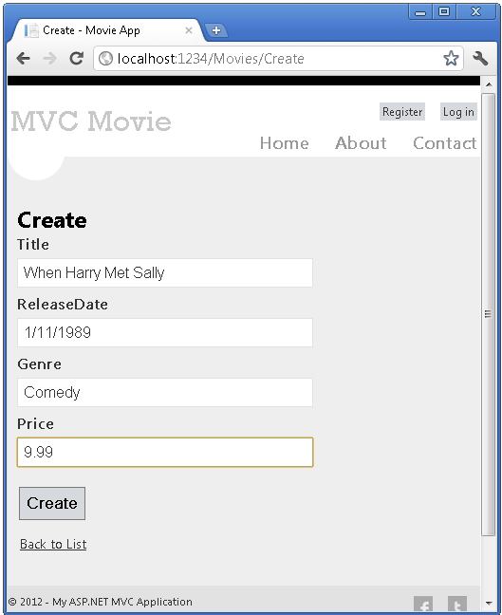Select the Create - Movie App tab
502x615 pixels.
tap(108, 30)
